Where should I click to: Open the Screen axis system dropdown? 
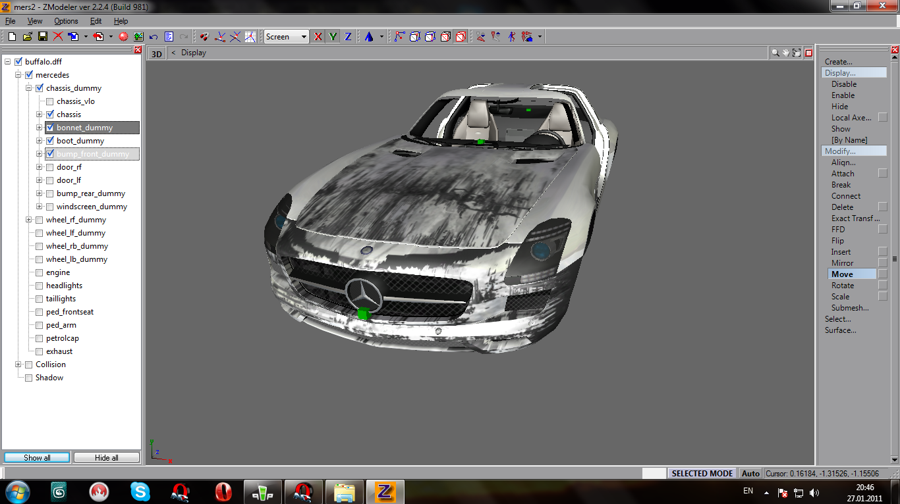(x=287, y=37)
